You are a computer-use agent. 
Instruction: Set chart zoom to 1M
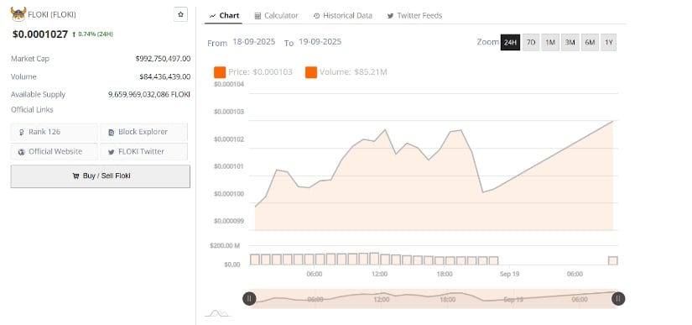pos(550,42)
